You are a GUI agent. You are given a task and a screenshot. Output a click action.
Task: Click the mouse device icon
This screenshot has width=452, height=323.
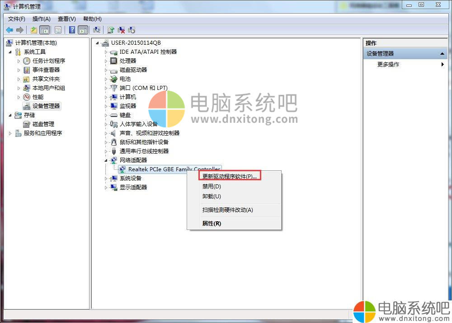click(114, 142)
